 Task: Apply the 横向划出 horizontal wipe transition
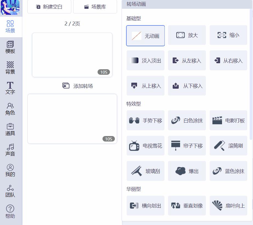coord(145,206)
